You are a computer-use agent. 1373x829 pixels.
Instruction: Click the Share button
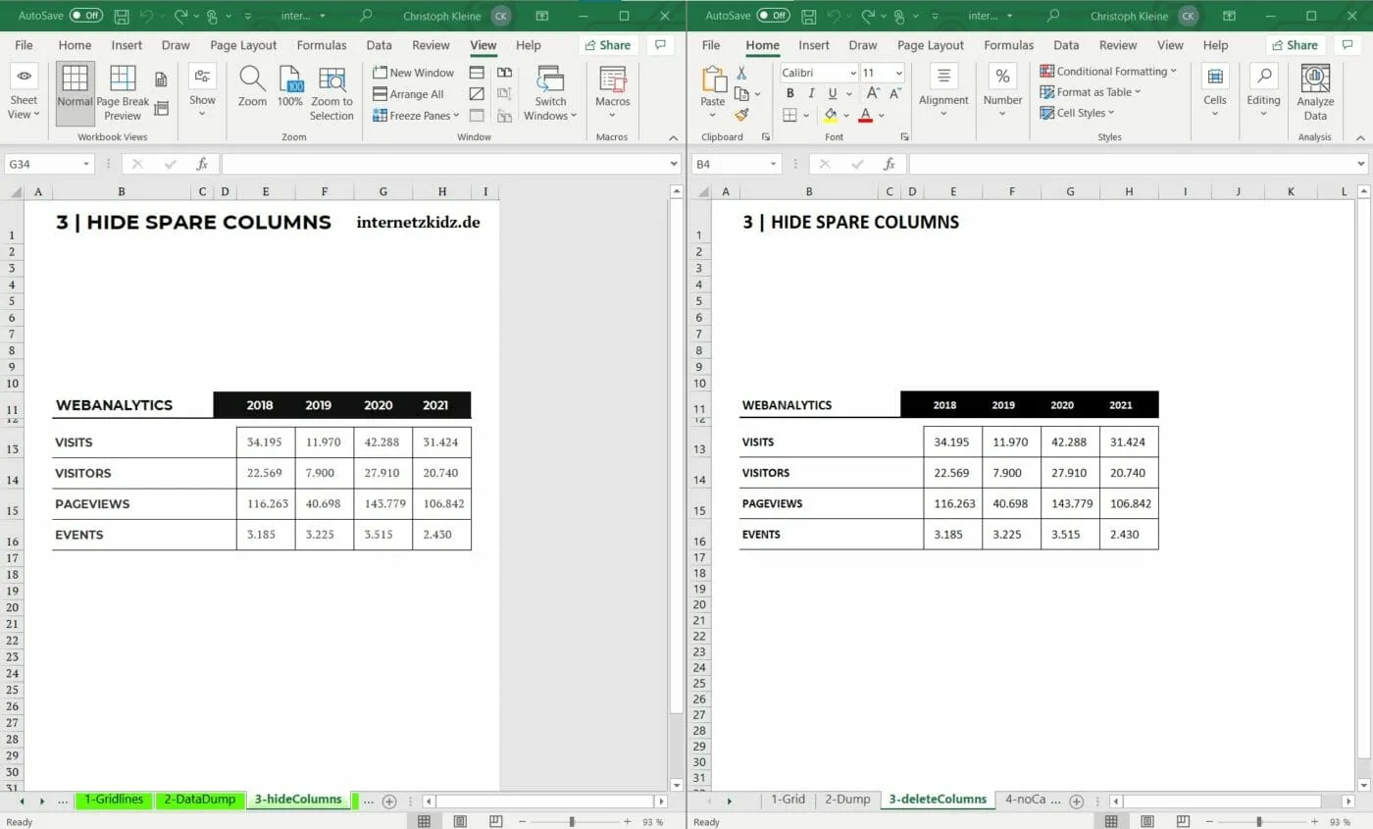click(608, 45)
